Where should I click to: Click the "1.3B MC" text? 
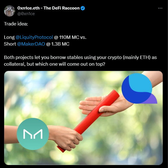pyautogui.click(x=60, y=44)
